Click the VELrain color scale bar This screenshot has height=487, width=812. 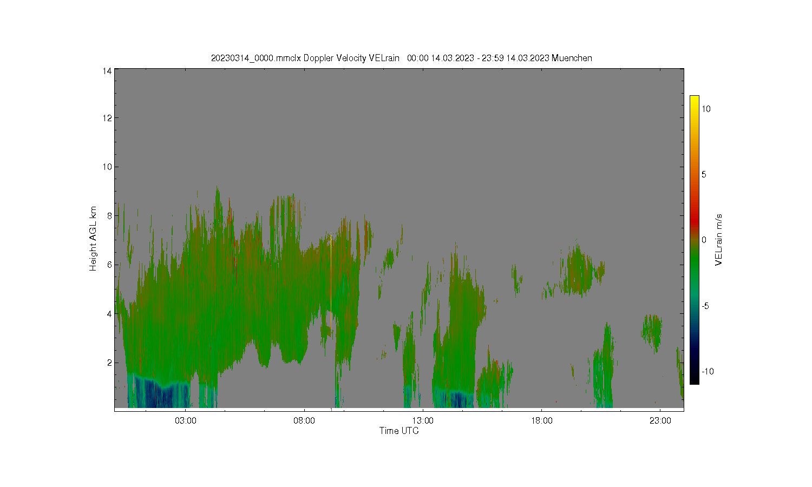694,240
